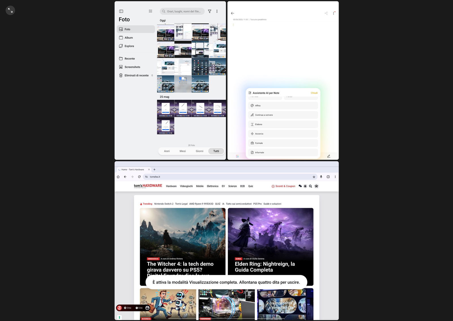The height and width of the screenshot is (321, 453).
Task: Open The Witcher 4 article card
Action: 183,247
